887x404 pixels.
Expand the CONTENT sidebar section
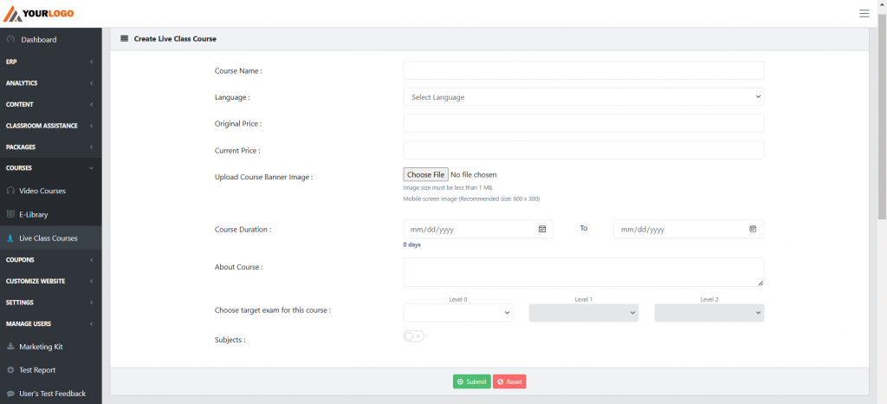51,104
